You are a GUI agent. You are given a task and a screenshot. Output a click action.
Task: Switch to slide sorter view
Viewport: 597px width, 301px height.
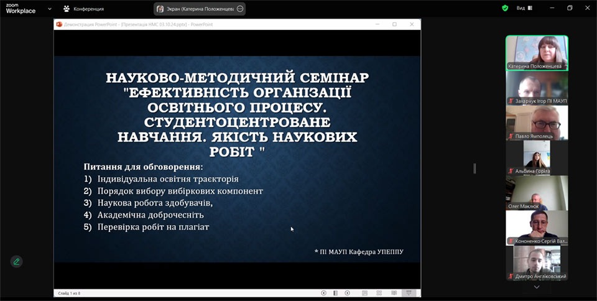click(x=378, y=293)
